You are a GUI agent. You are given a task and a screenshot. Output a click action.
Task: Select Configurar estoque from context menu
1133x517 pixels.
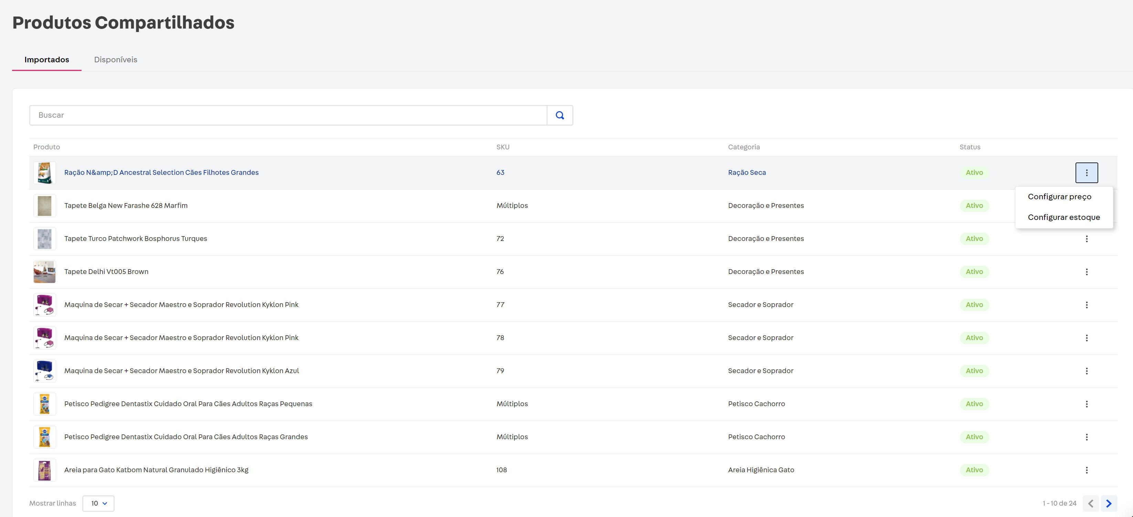(x=1063, y=217)
